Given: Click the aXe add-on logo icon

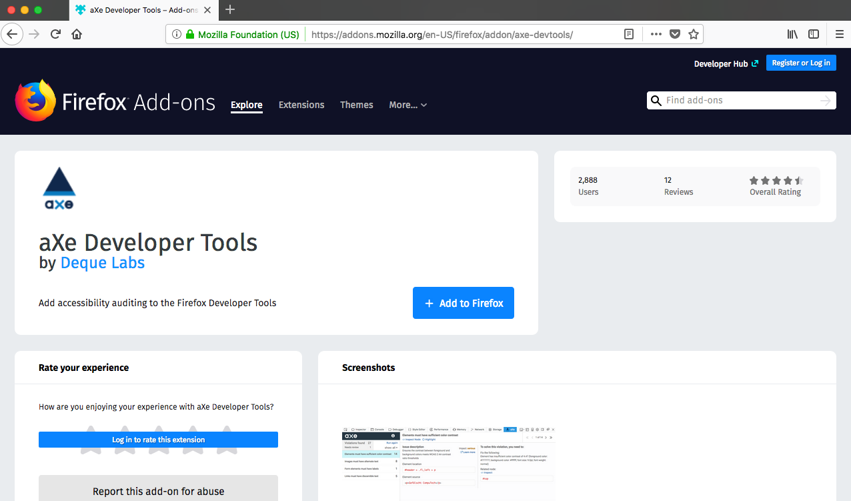Looking at the screenshot, I should point(59,189).
